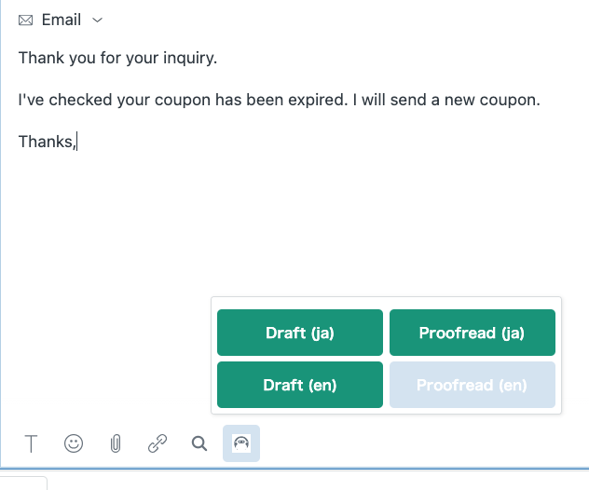Image resolution: width=589 pixels, height=490 pixels.
Task: Open text formatting options (T icon)
Action: pos(31,443)
